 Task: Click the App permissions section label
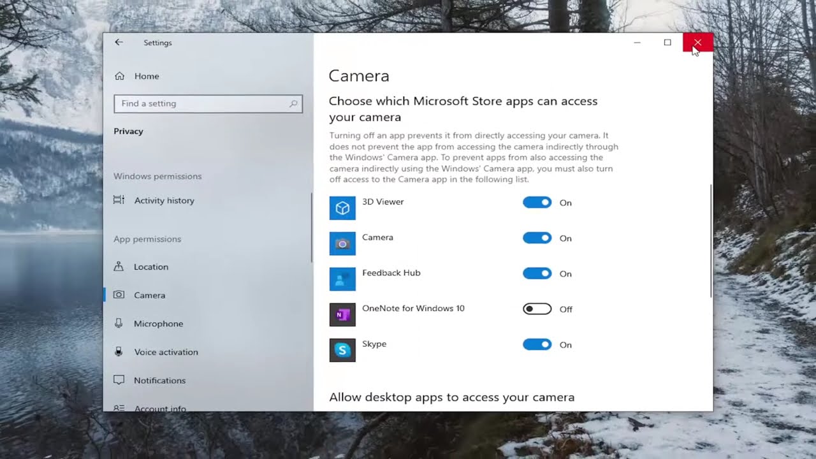147,239
